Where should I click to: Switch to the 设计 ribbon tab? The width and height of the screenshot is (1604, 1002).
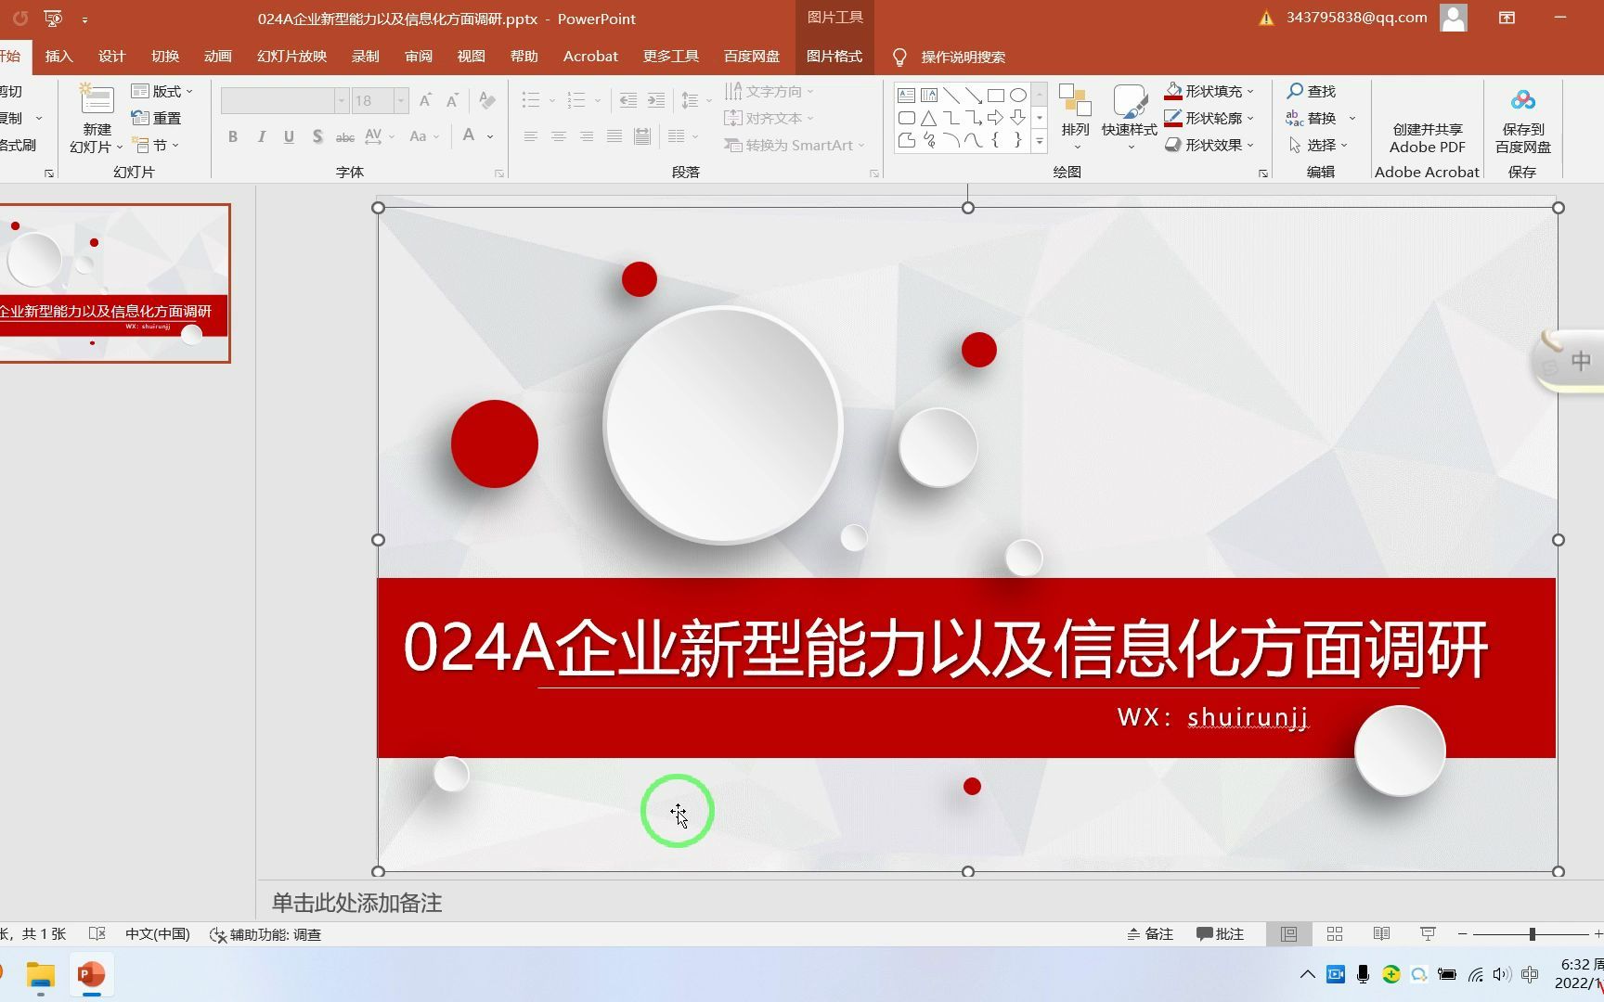coord(111,56)
